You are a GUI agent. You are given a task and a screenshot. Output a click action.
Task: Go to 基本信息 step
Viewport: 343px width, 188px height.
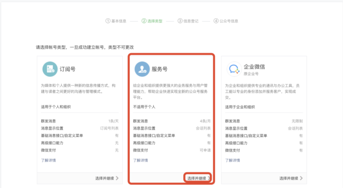(119, 21)
